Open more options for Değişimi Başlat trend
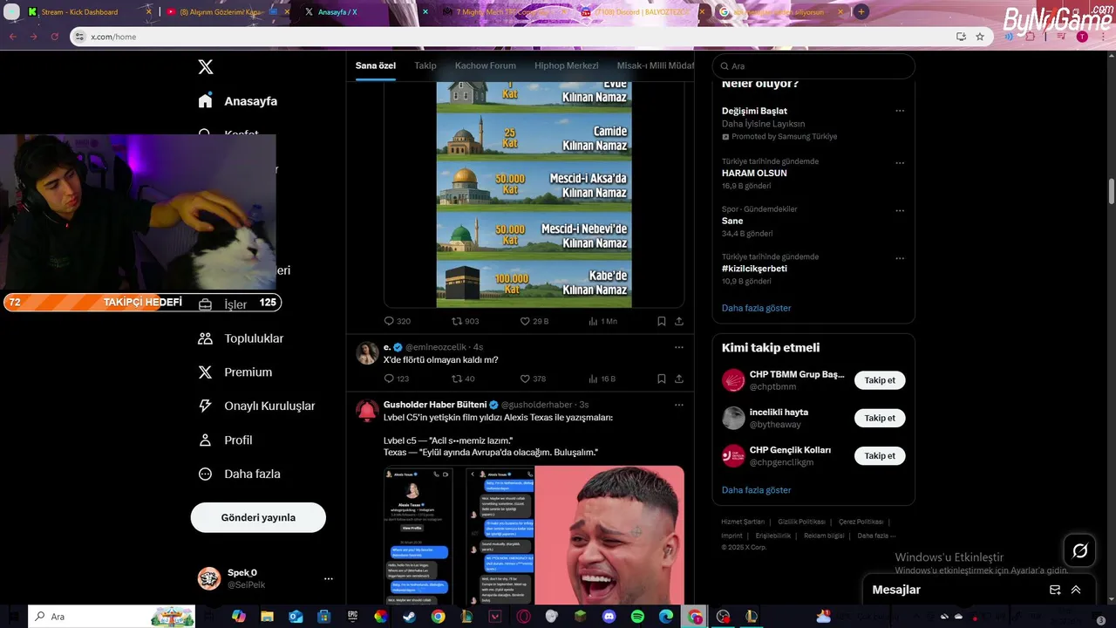Viewport: 1116px width, 628px height. [x=900, y=111]
